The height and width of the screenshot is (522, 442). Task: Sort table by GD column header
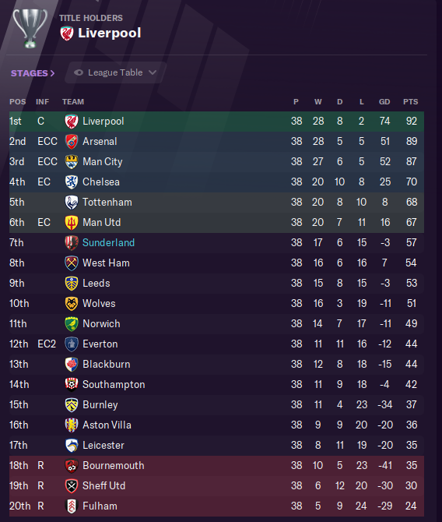384,102
